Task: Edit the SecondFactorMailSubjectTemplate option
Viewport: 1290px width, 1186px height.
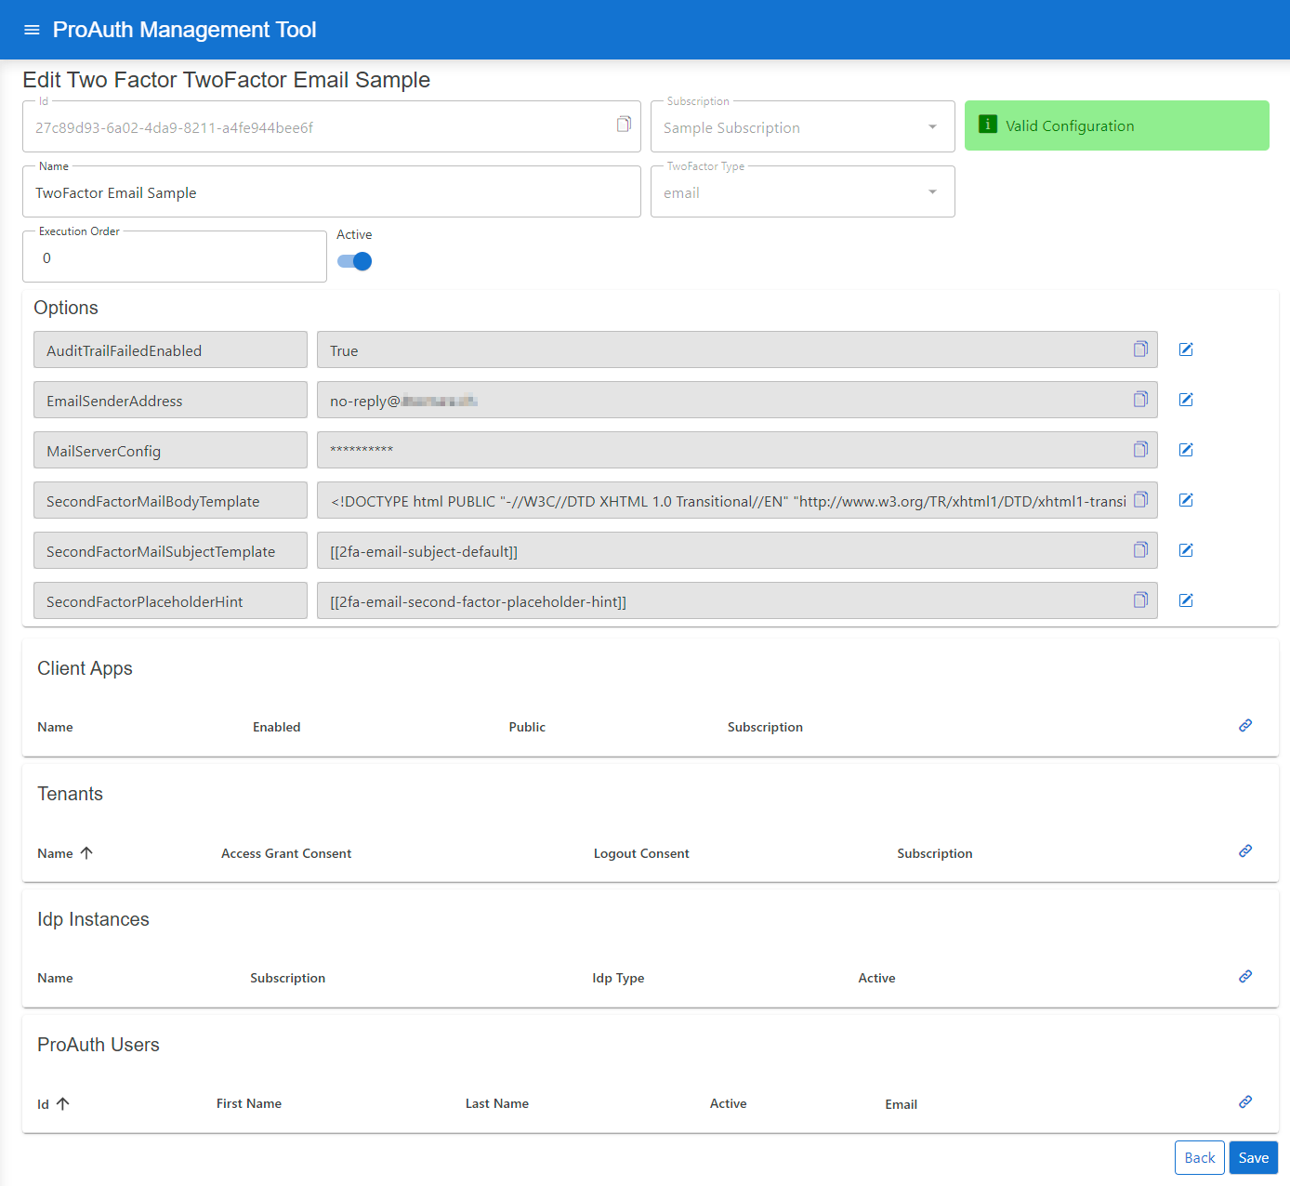Action: tap(1186, 550)
